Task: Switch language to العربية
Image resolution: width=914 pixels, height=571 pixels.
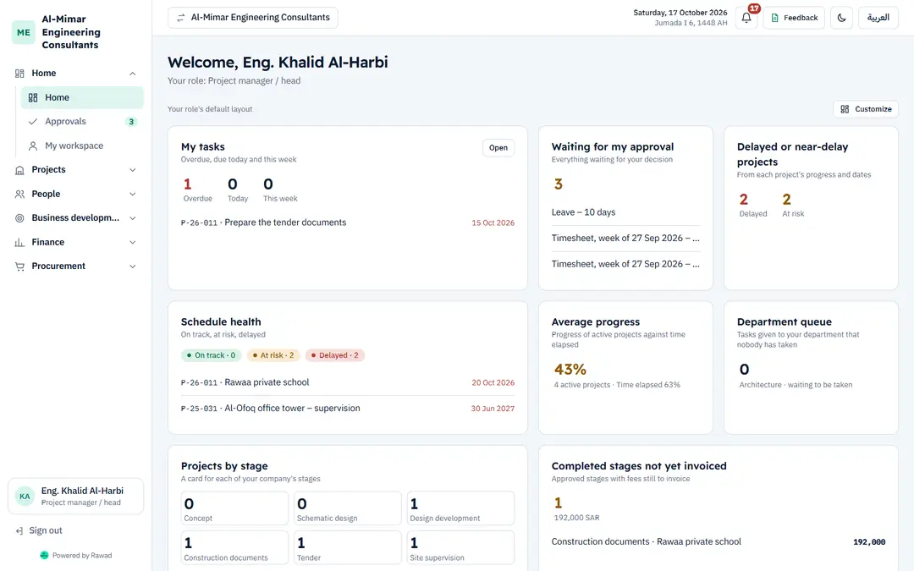Action: click(x=878, y=18)
